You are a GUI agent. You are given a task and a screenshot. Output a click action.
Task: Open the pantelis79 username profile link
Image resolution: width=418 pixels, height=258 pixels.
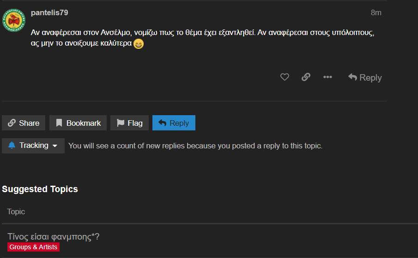pos(49,13)
